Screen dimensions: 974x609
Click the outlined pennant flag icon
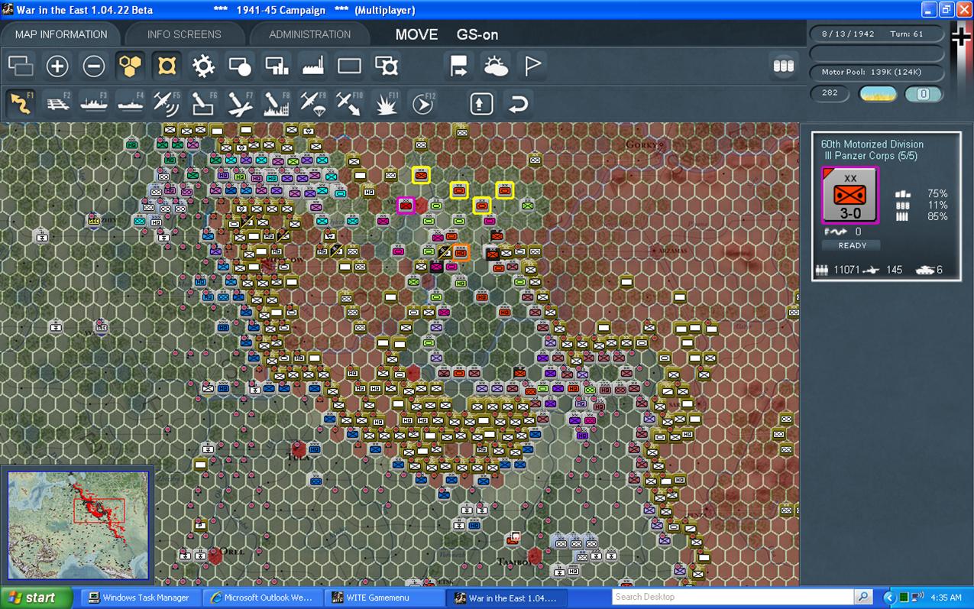(532, 66)
